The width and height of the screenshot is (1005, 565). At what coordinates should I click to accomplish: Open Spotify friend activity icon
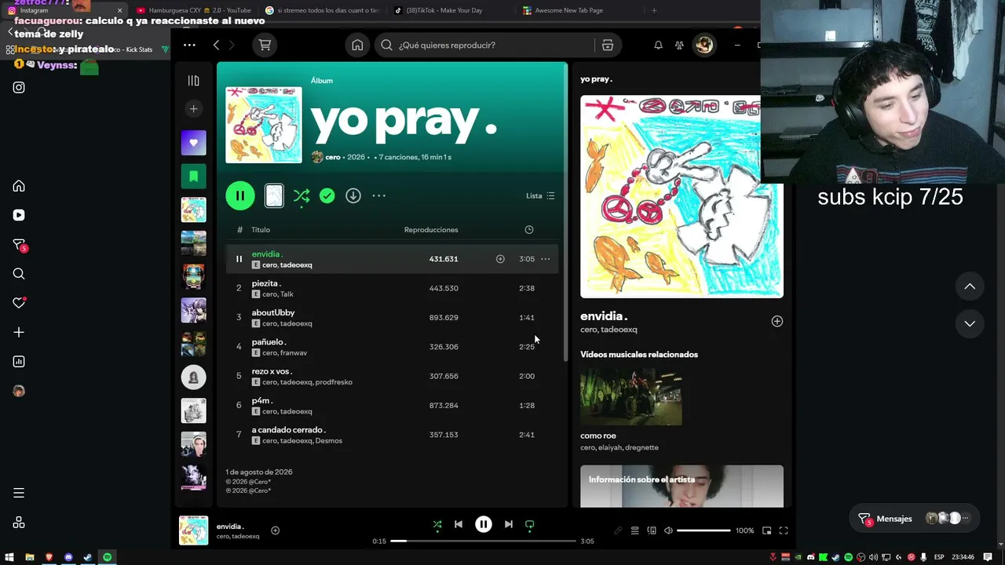point(680,45)
